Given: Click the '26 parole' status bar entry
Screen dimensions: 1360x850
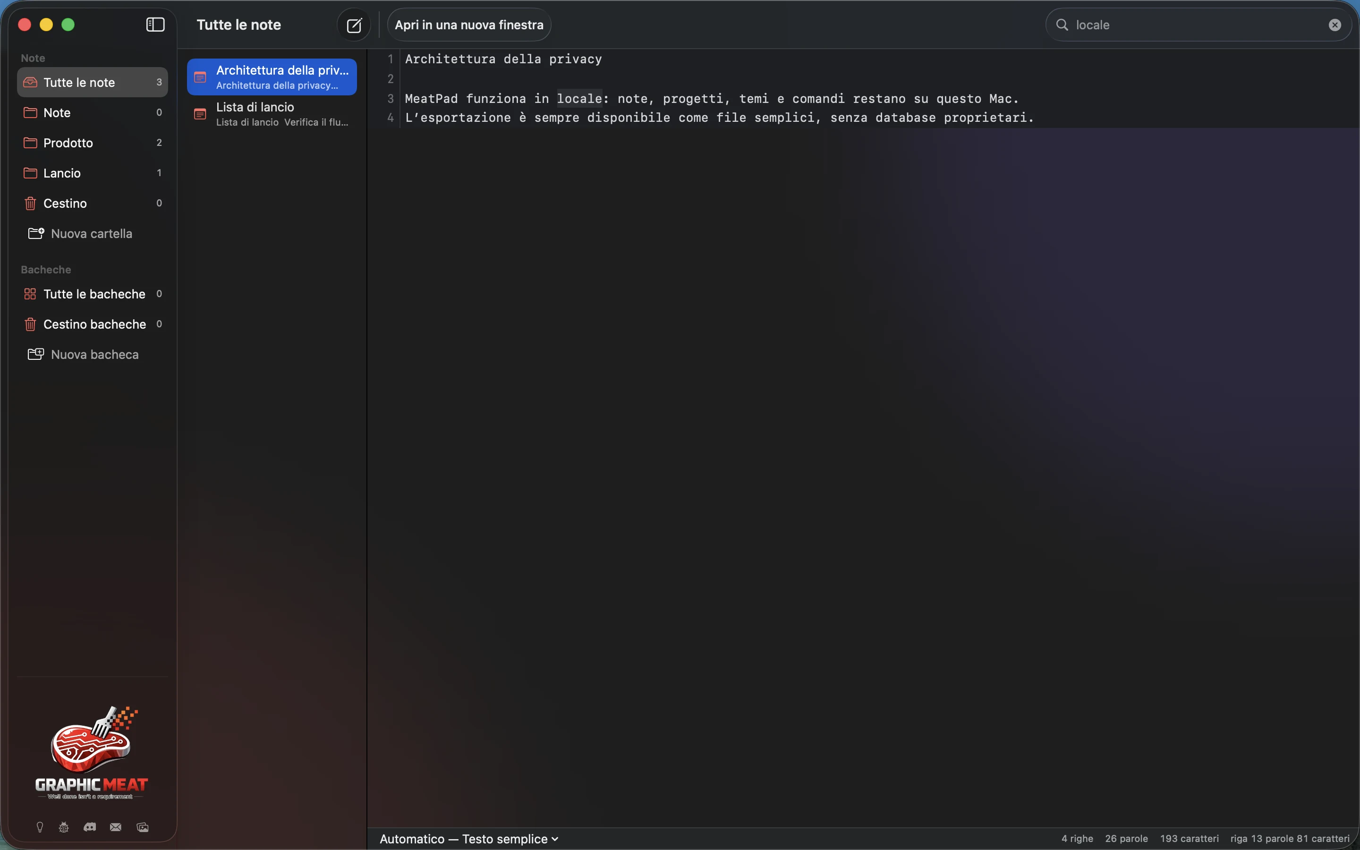Looking at the screenshot, I should tap(1126, 839).
